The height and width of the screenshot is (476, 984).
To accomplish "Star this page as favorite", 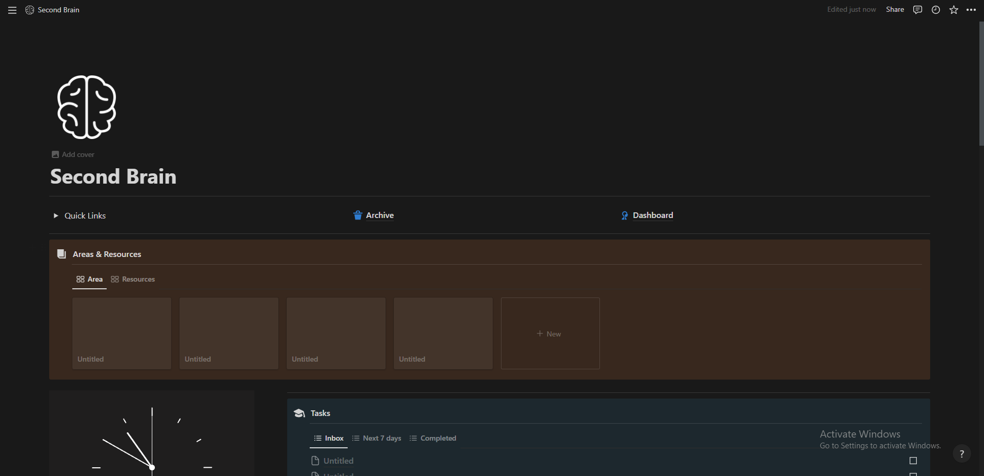I will click(x=953, y=10).
